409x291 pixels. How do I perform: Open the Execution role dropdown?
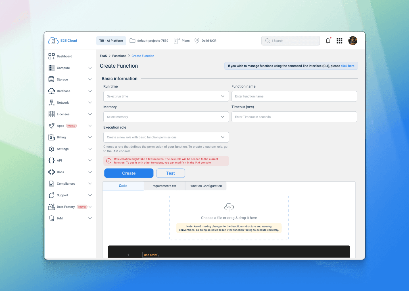[166, 137]
